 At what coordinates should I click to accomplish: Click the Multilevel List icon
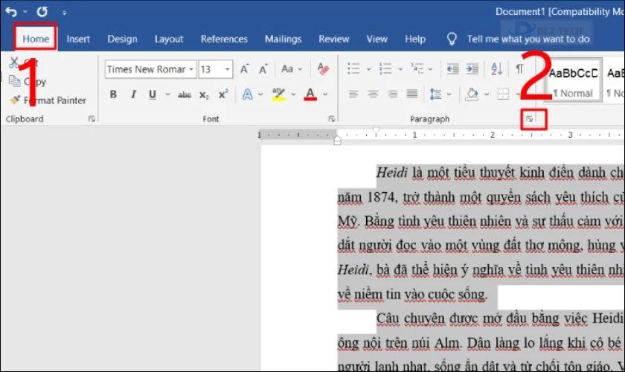417,68
